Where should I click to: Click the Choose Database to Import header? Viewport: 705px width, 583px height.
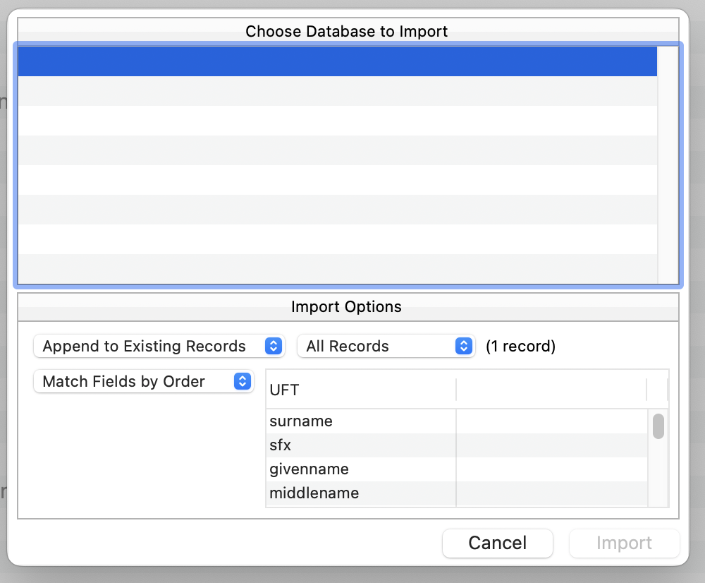(347, 32)
